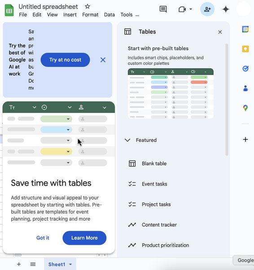
Task: Open the Data menu
Action: (x=109, y=15)
